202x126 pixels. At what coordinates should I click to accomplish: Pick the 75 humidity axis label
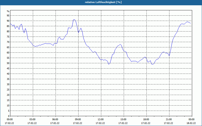[x=8, y=37]
